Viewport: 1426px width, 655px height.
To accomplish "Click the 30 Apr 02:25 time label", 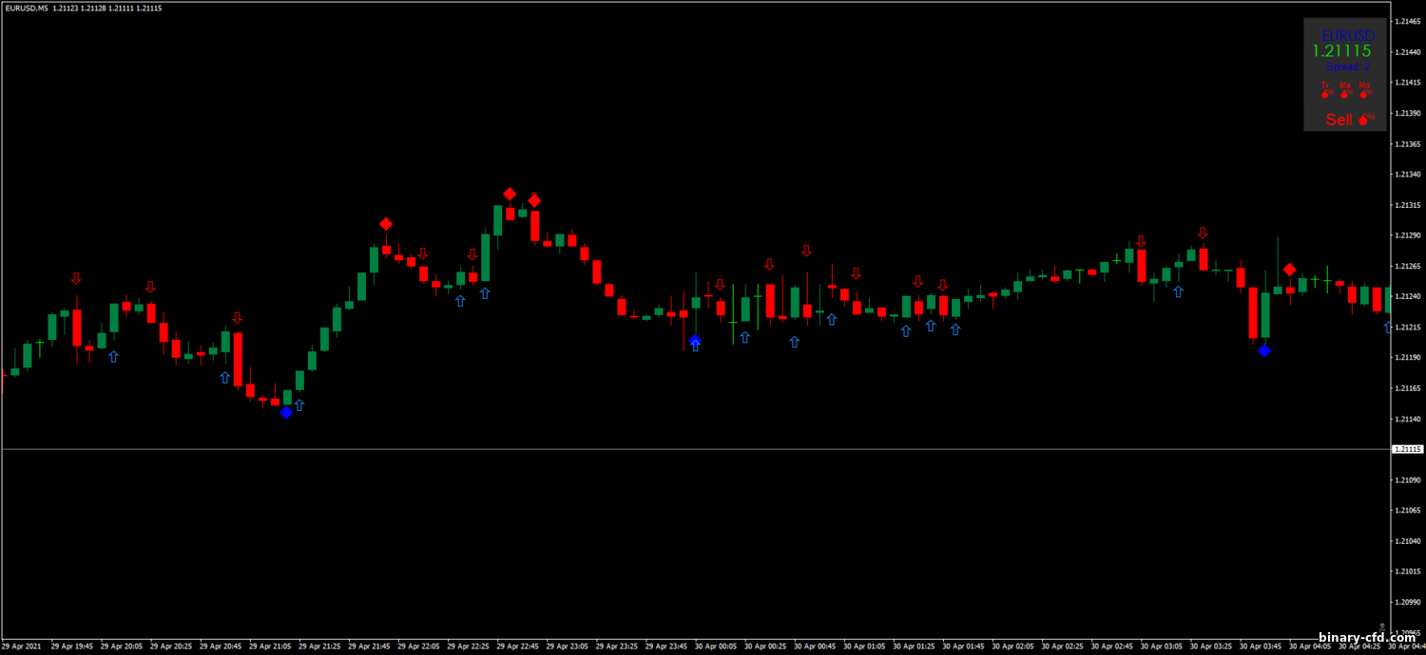I will [1062, 647].
